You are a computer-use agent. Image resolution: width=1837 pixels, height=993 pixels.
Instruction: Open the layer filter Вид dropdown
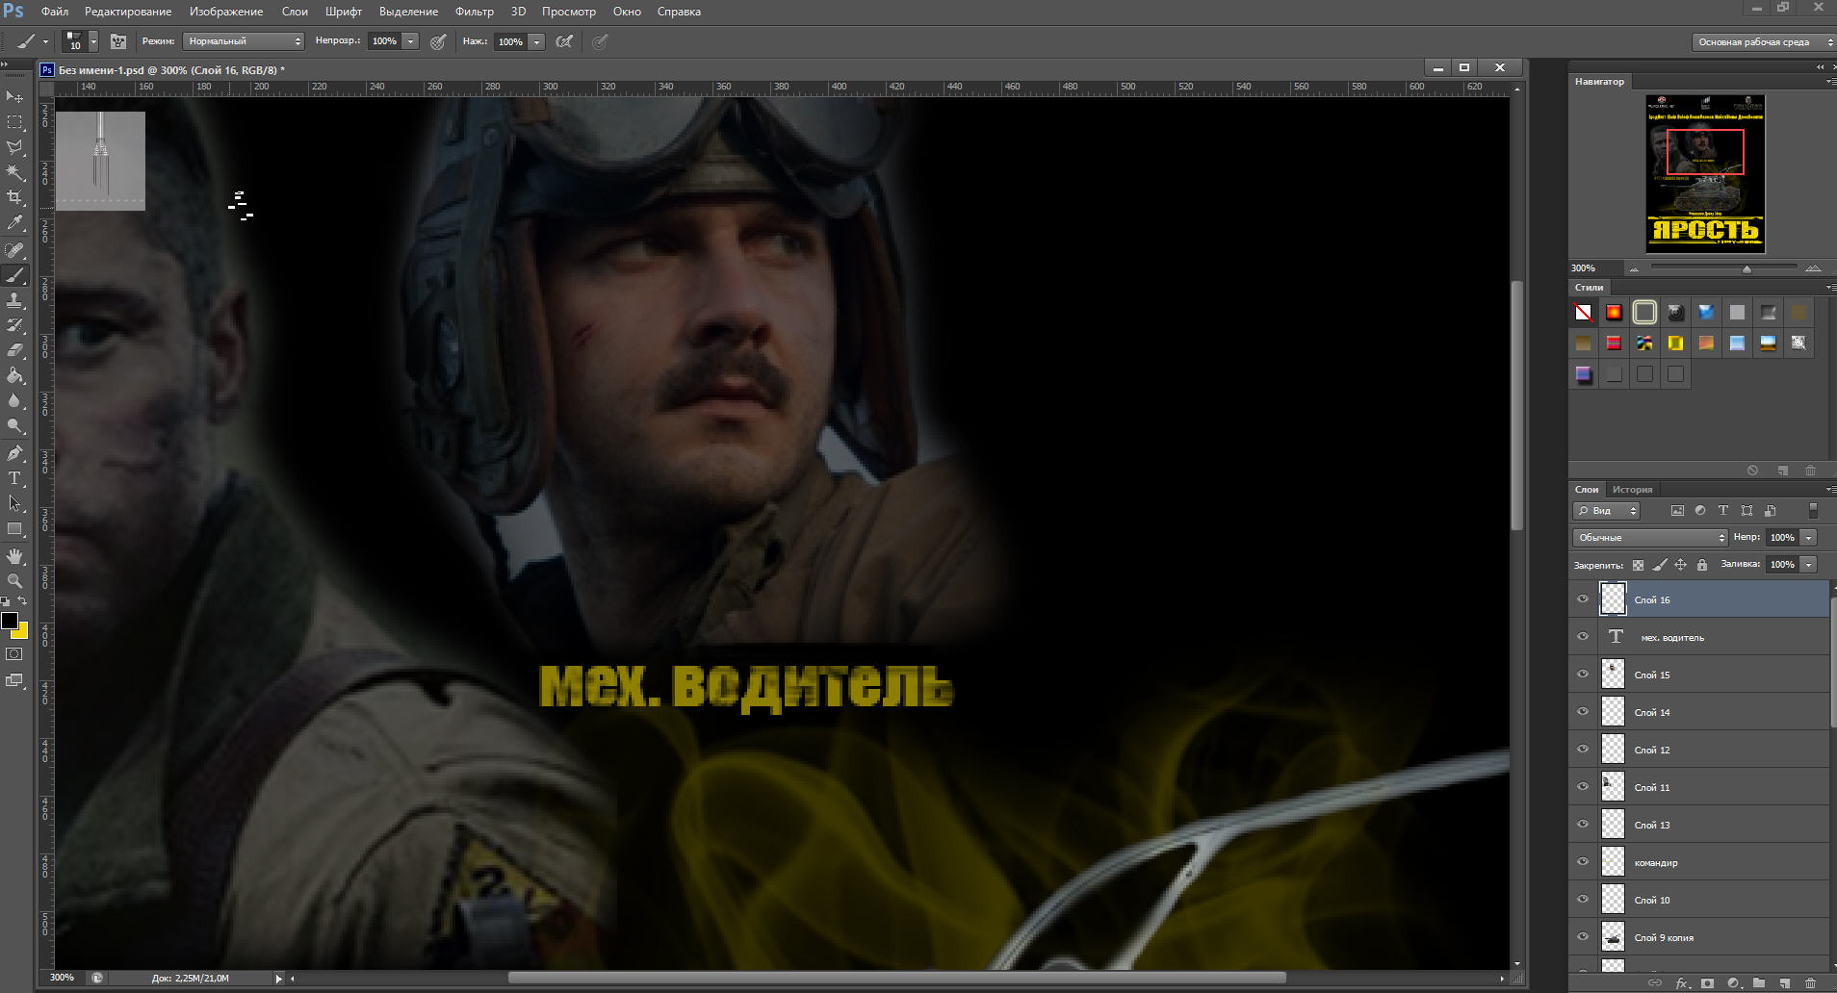click(x=1606, y=511)
